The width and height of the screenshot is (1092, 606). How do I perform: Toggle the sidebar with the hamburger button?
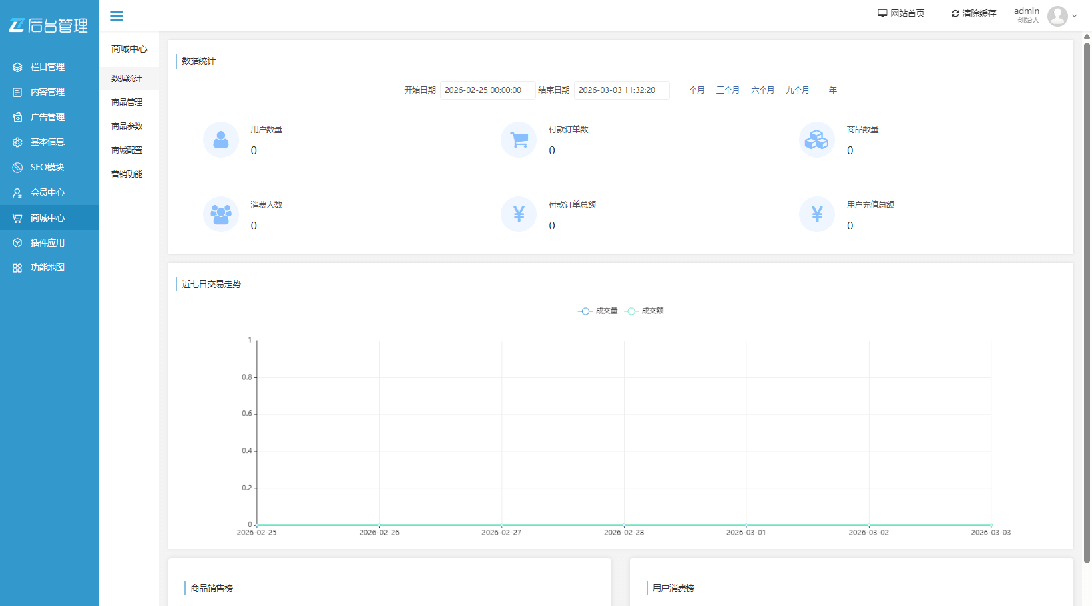116,15
